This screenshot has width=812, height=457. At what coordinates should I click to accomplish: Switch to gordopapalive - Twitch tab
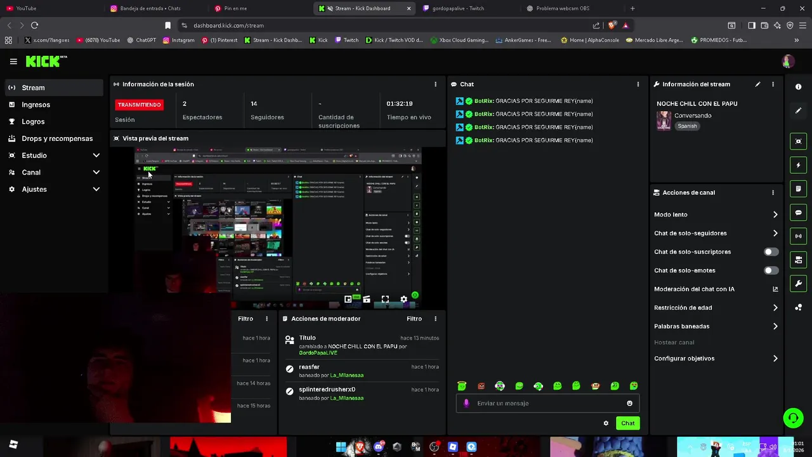click(466, 8)
